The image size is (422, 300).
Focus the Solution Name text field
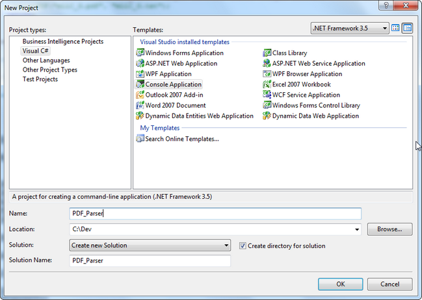pos(150,261)
